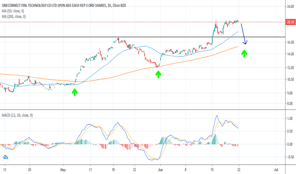This screenshot has width=296, height=174.
Task: Click the 20 date label on time axis
Action: [30, 170]
